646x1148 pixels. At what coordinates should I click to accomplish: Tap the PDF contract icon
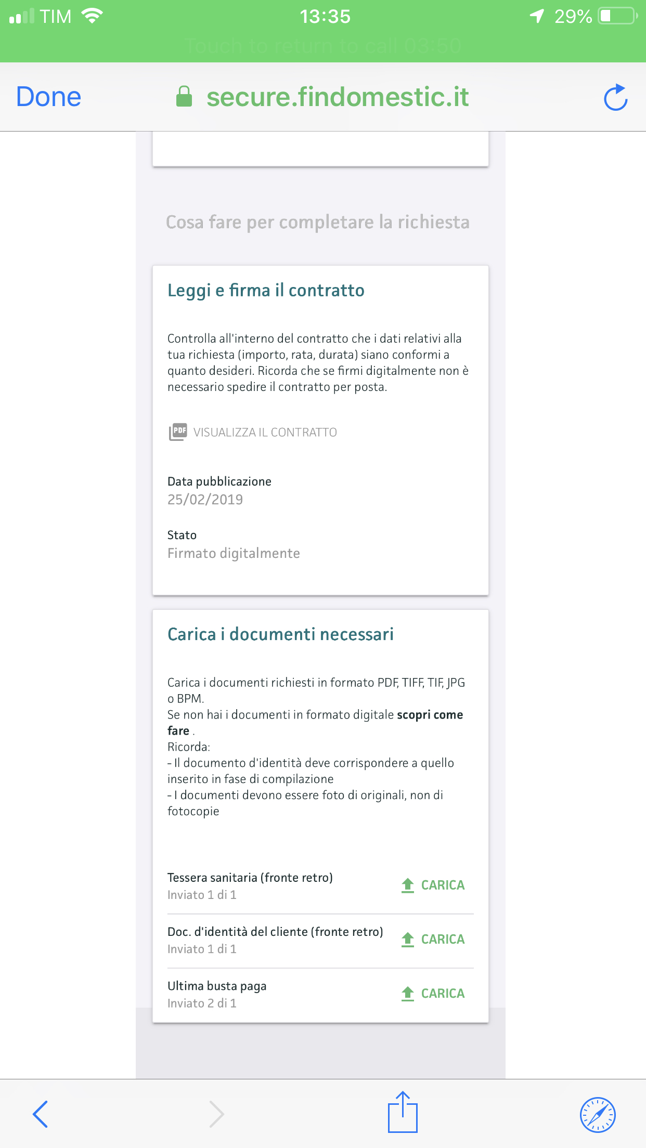pos(178,432)
